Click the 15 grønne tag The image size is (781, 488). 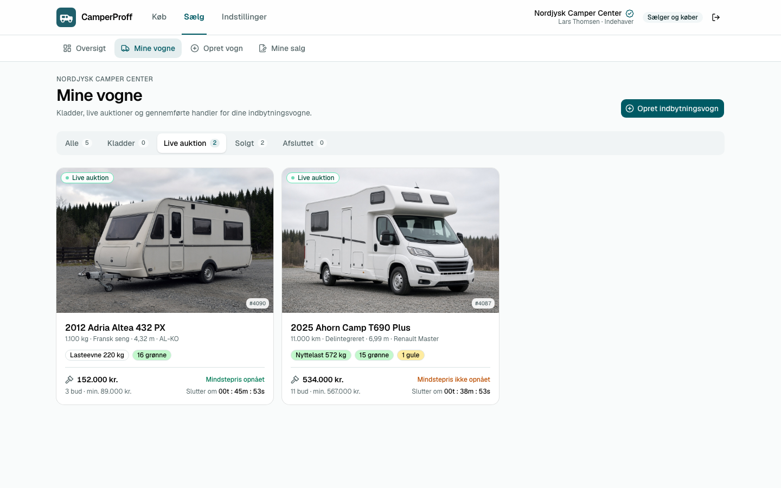(374, 355)
